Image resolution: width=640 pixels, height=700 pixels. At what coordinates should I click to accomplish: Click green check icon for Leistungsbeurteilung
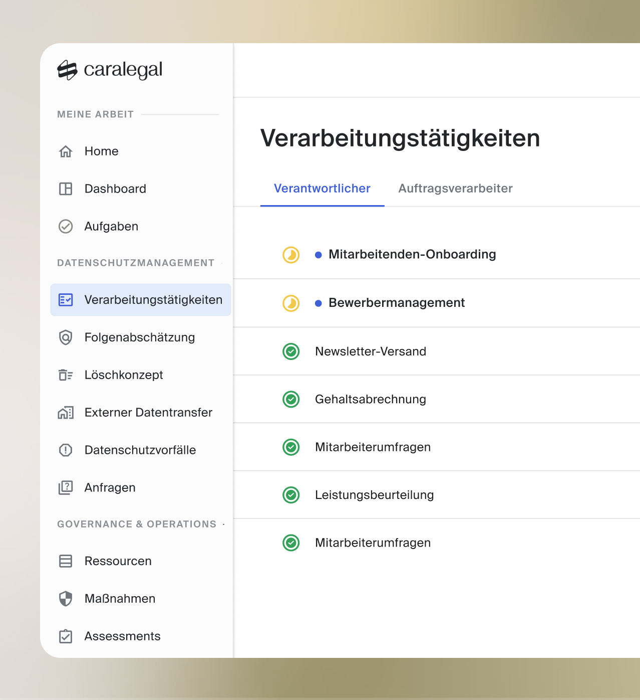[x=291, y=495]
